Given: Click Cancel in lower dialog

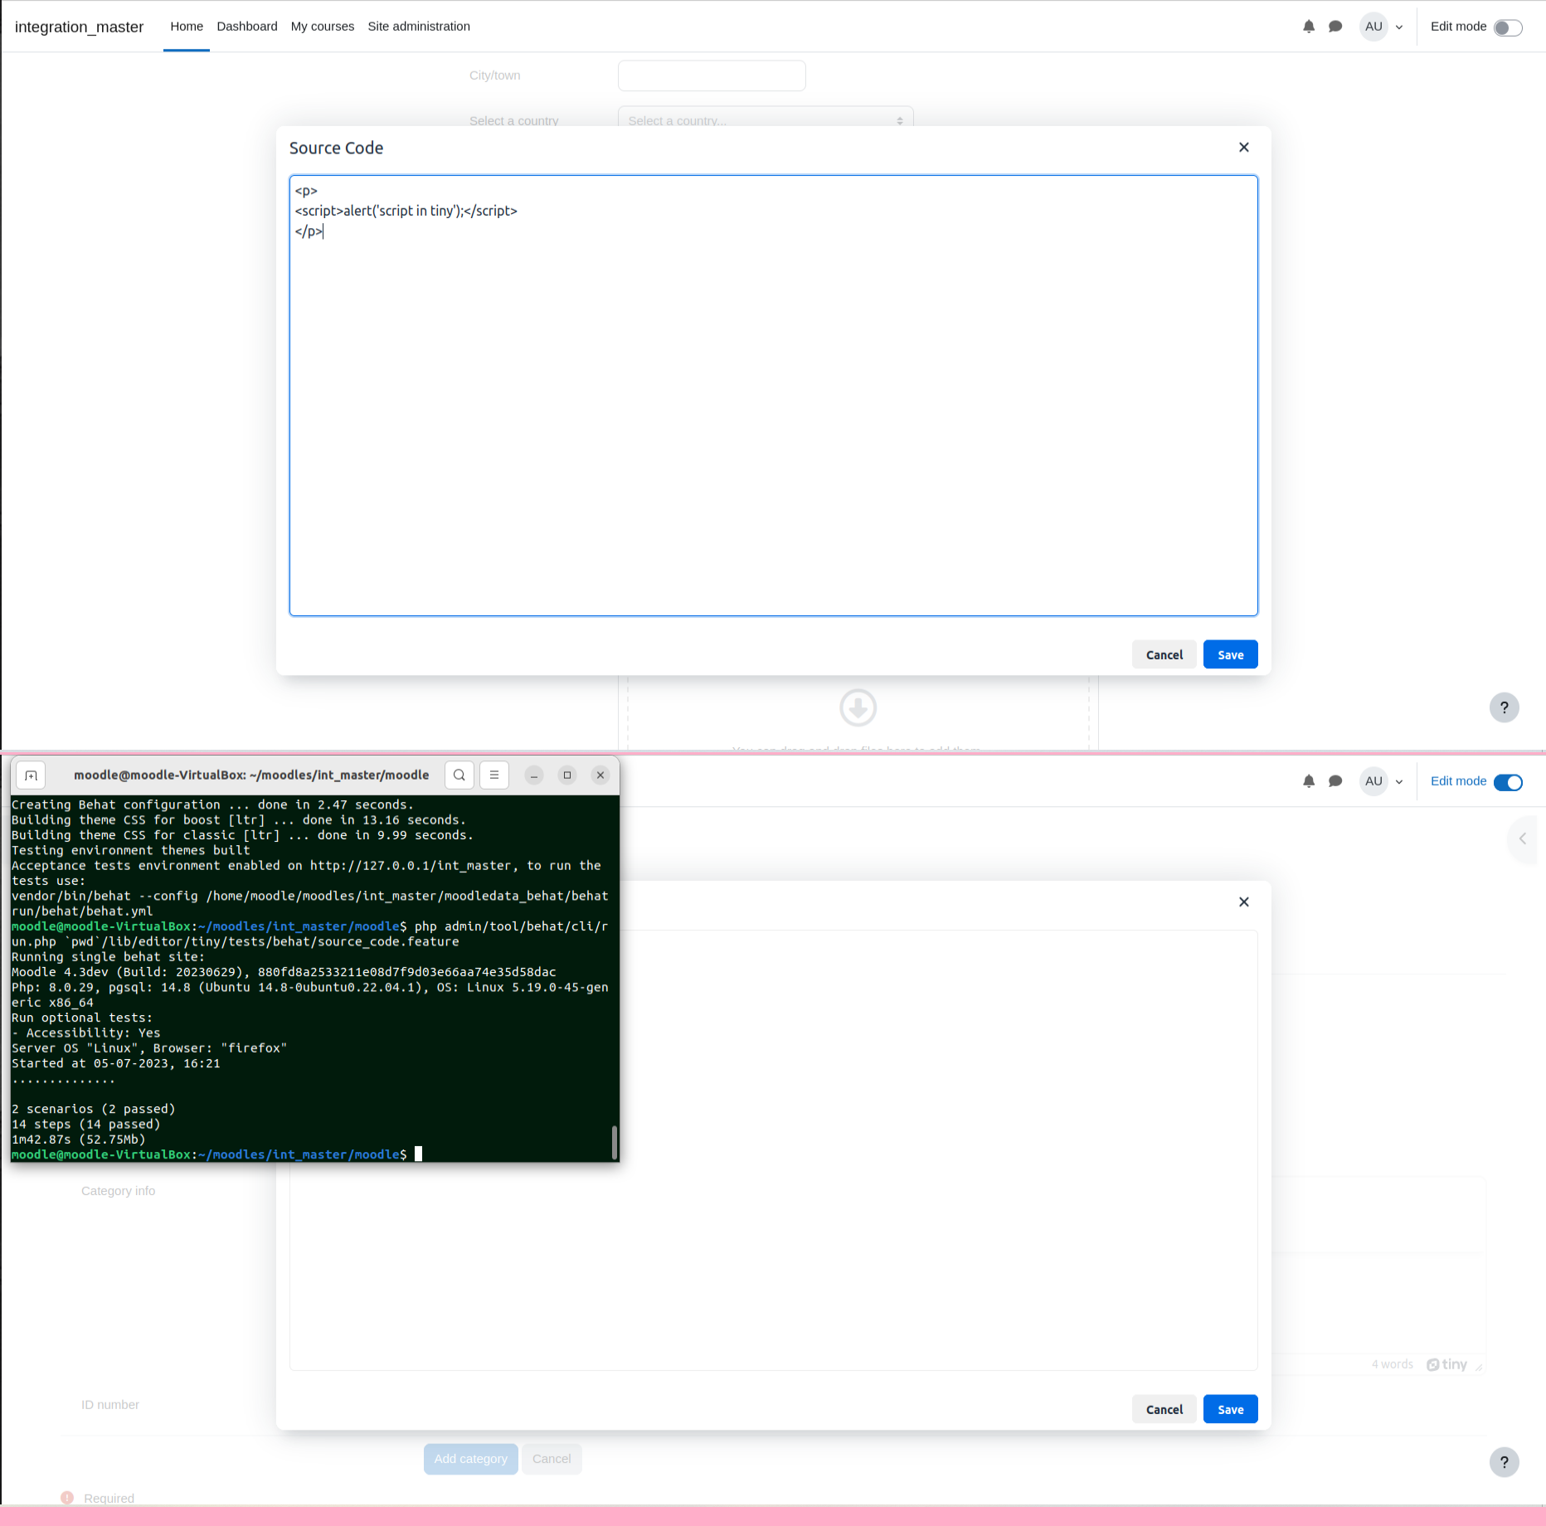Looking at the screenshot, I should point(1164,1409).
